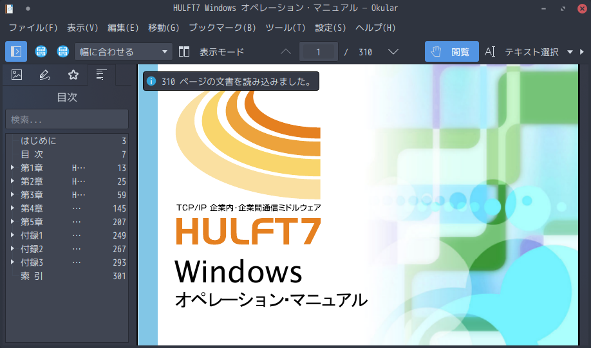Expand 第1章 in table of contents

coord(12,168)
